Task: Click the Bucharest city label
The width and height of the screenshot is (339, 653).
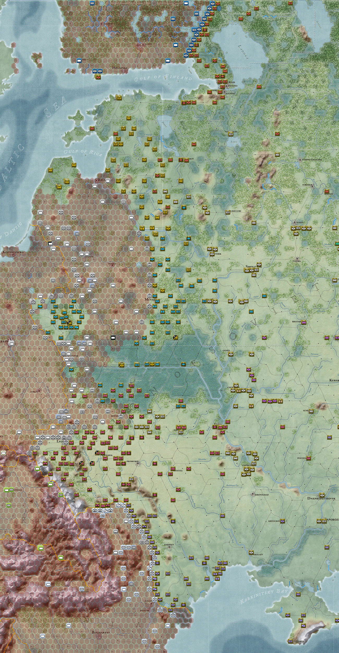Action: pos(101,632)
